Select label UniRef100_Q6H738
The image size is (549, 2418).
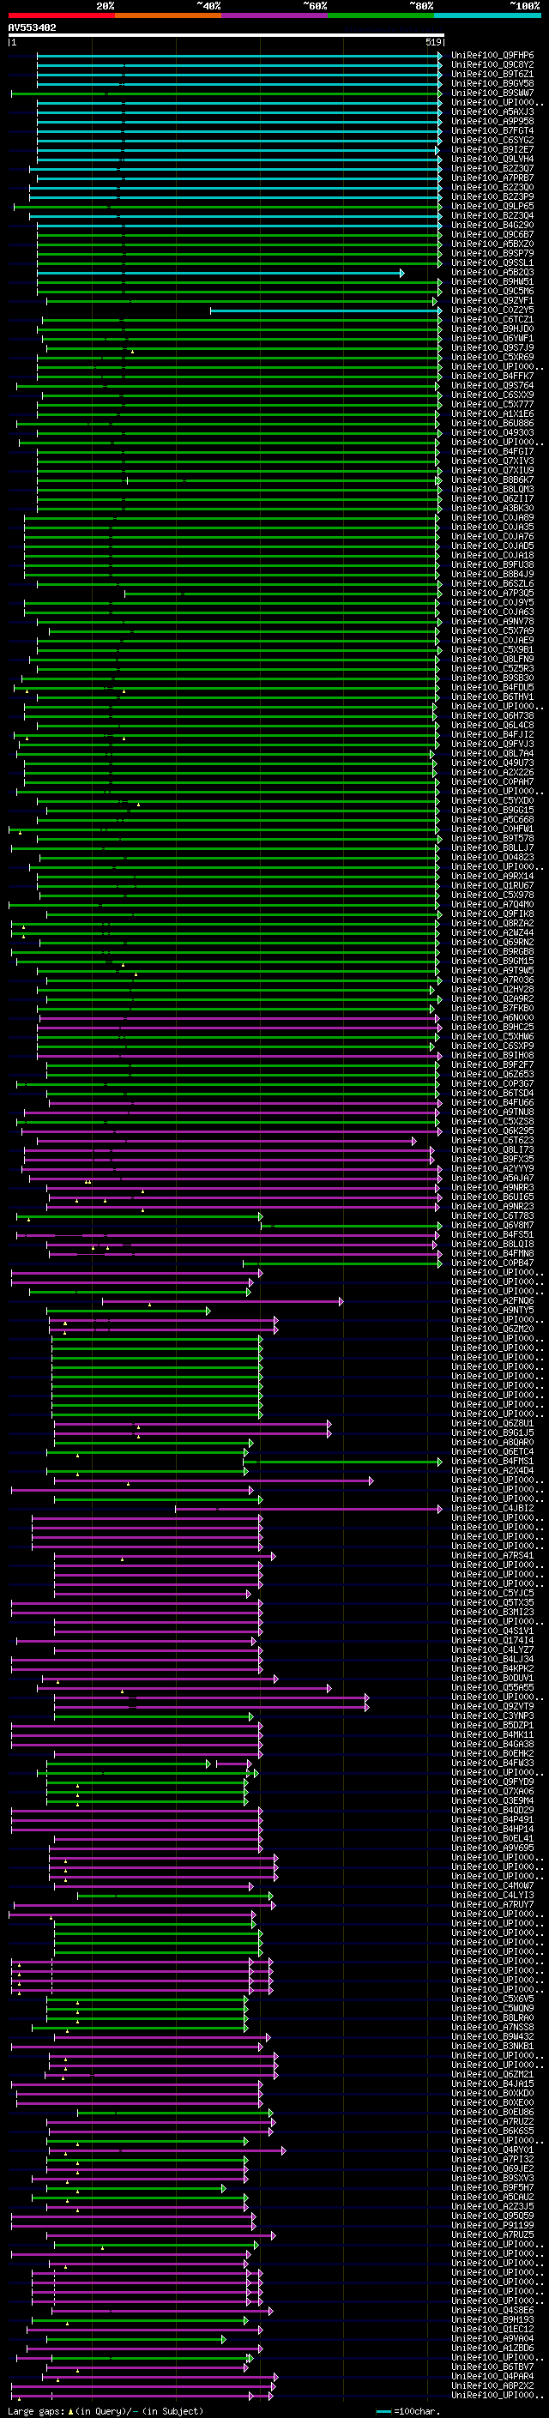click(x=492, y=715)
